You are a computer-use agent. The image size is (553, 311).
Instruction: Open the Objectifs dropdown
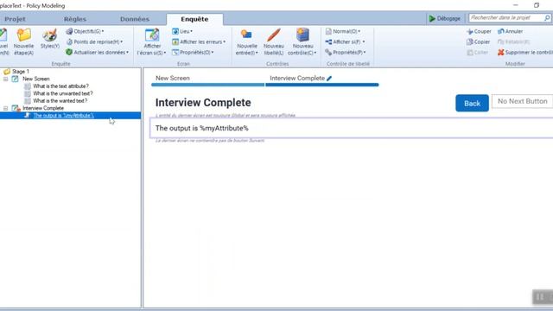point(85,31)
